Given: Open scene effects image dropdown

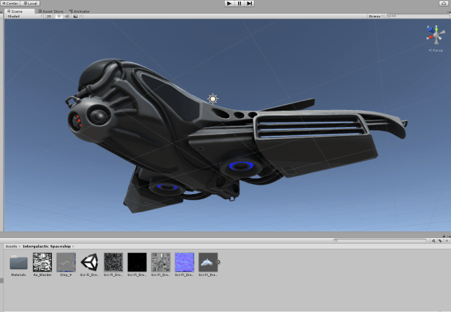Looking at the screenshot, I should click(76, 16).
